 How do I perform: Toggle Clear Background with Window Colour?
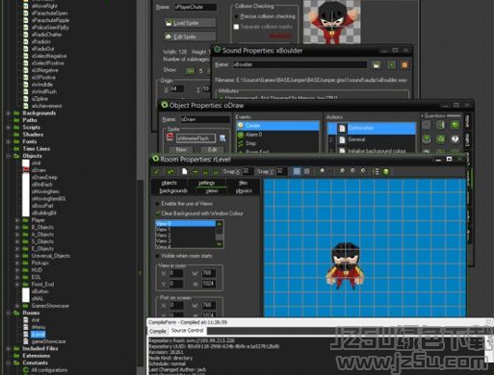[157, 213]
